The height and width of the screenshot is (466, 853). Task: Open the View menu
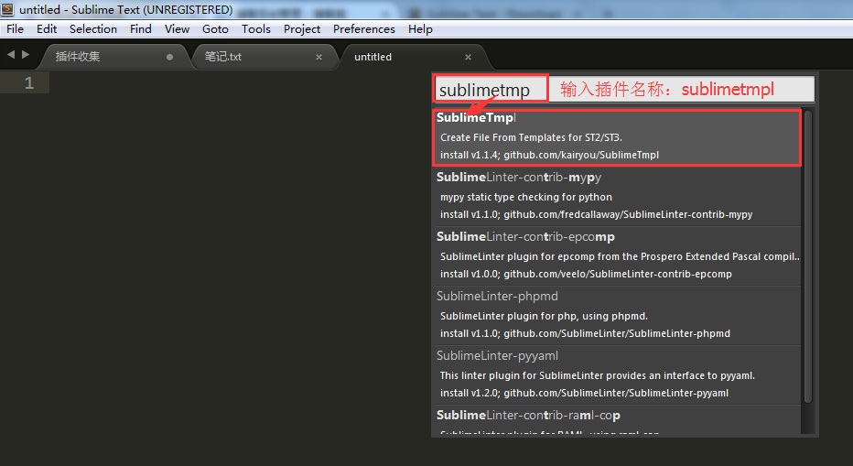(x=177, y=29)
